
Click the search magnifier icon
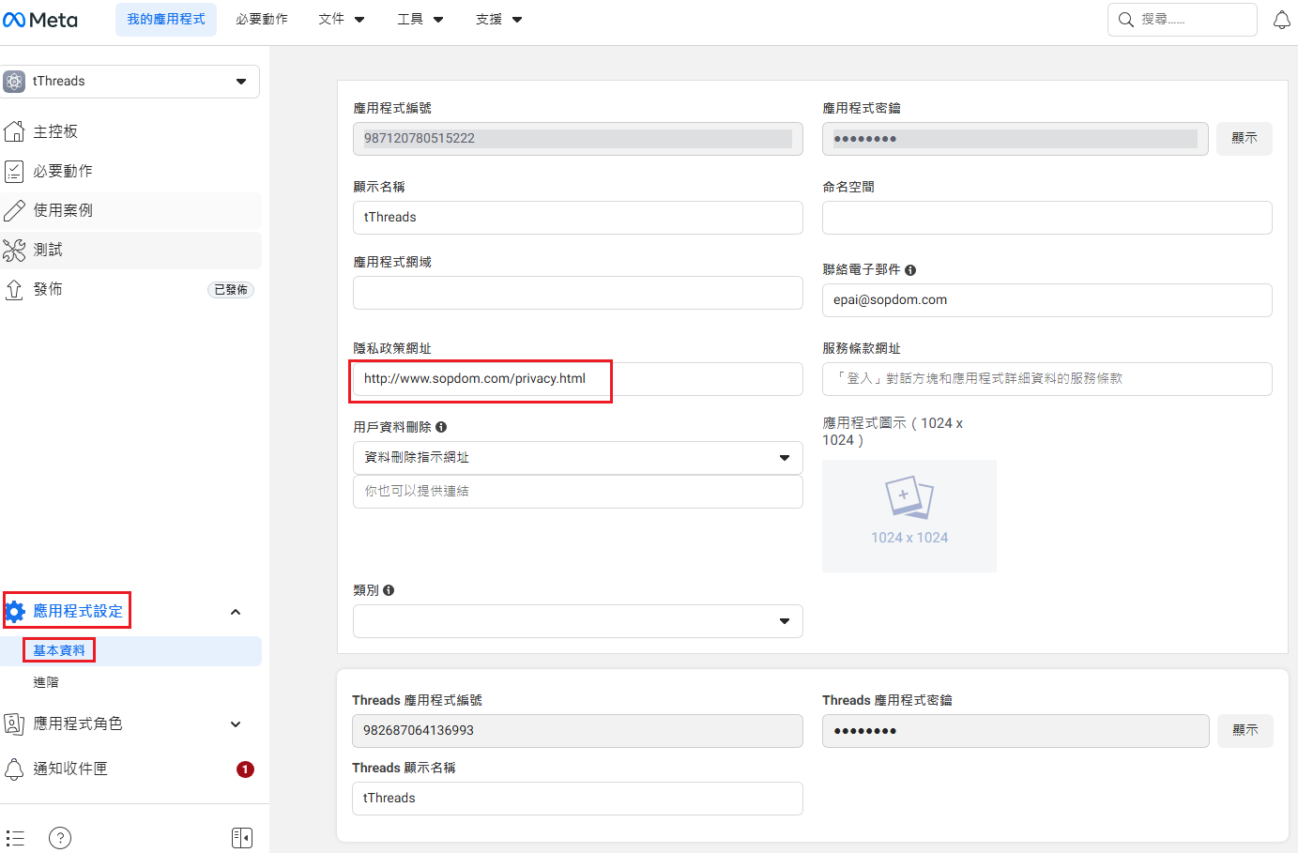[x=1126, y=20]
